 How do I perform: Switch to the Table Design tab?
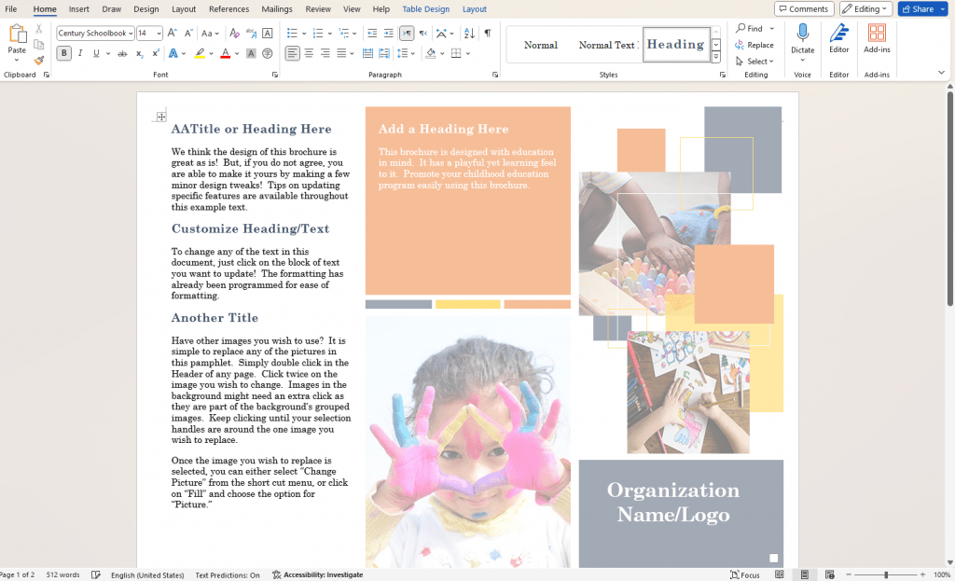(425, 9)
